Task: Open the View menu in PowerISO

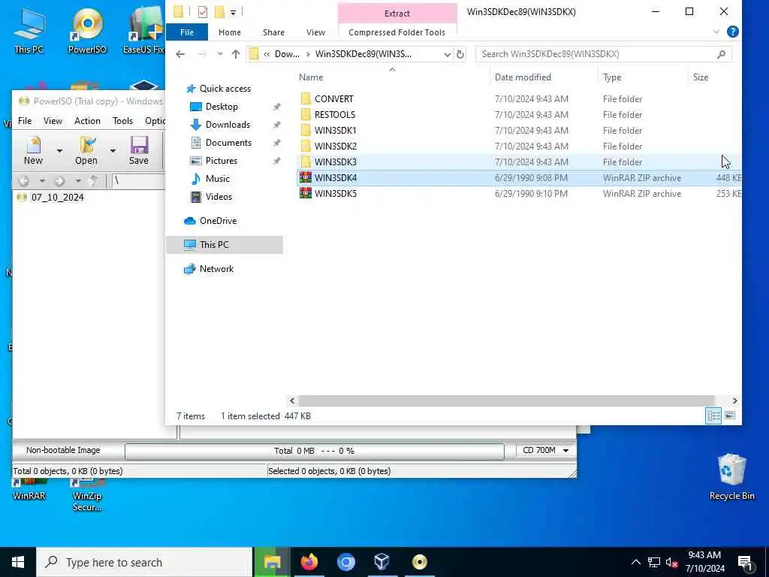Action: (53, 121)
